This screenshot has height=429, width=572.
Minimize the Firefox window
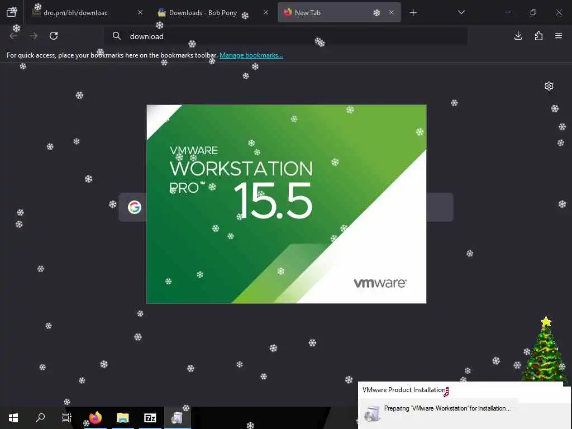(507, 12)
